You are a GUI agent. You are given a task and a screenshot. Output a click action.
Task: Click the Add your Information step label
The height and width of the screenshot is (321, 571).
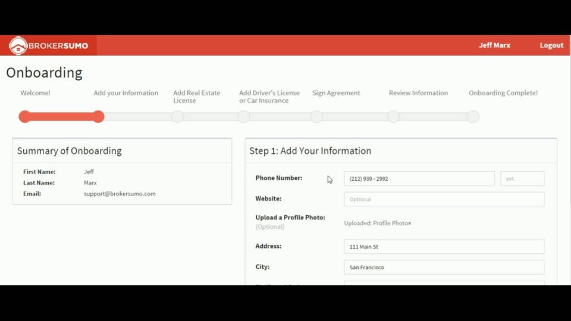126,93
